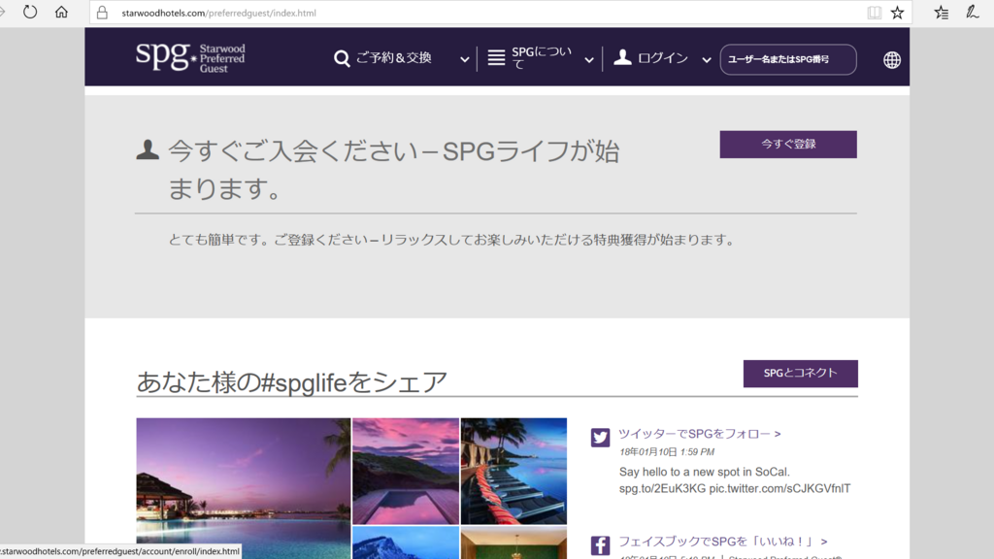Click the SPG Starwood Preferred Guest logo
Screen dimensions: 994x559
click(x=190, y=57)
